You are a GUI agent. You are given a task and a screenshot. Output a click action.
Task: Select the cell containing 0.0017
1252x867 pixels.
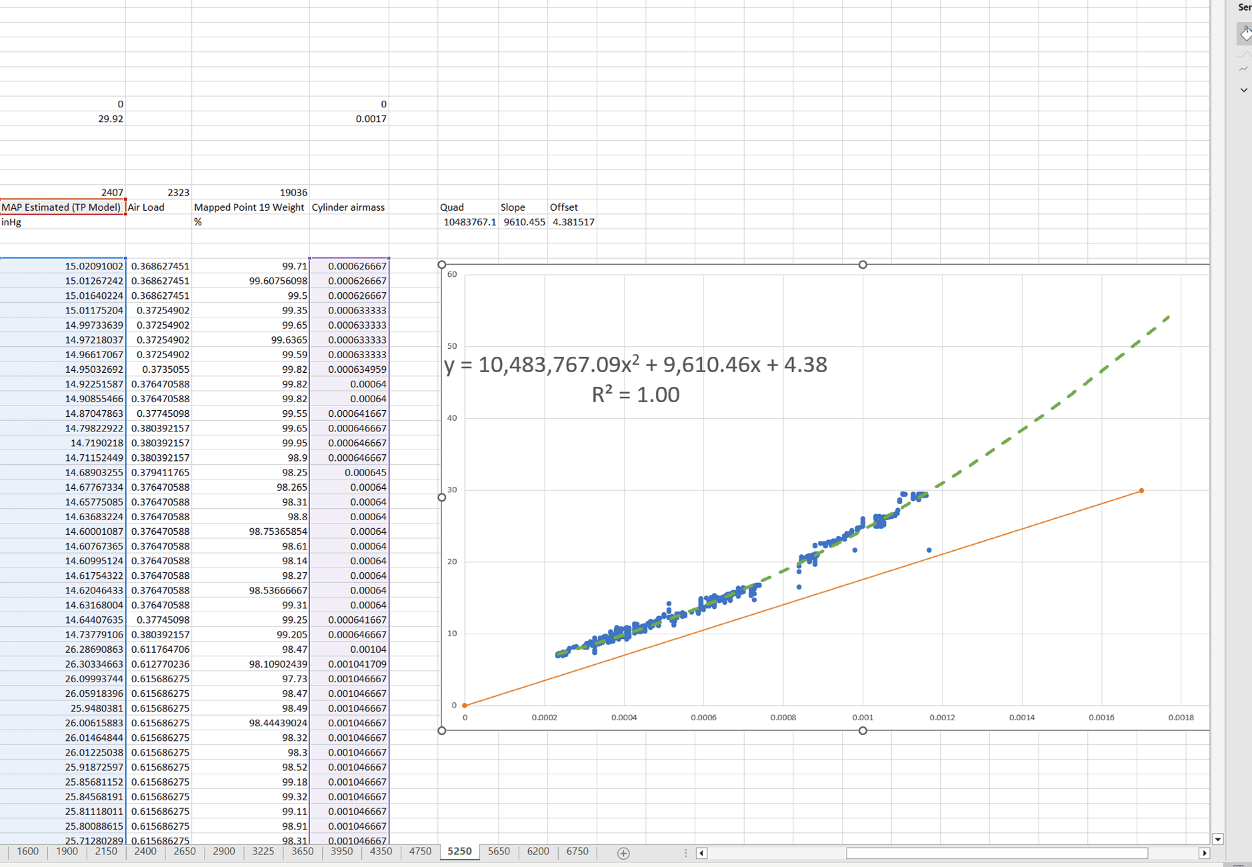(349, 119)
